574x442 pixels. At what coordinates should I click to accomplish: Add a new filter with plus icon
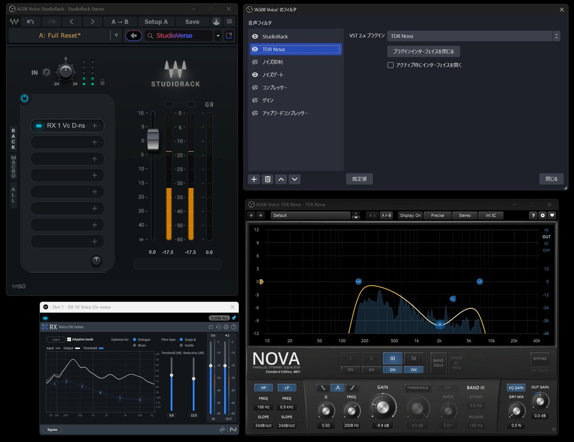254,179
